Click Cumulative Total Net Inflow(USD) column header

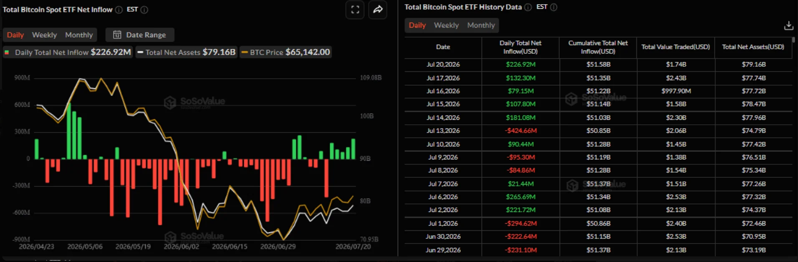[598, 47]
